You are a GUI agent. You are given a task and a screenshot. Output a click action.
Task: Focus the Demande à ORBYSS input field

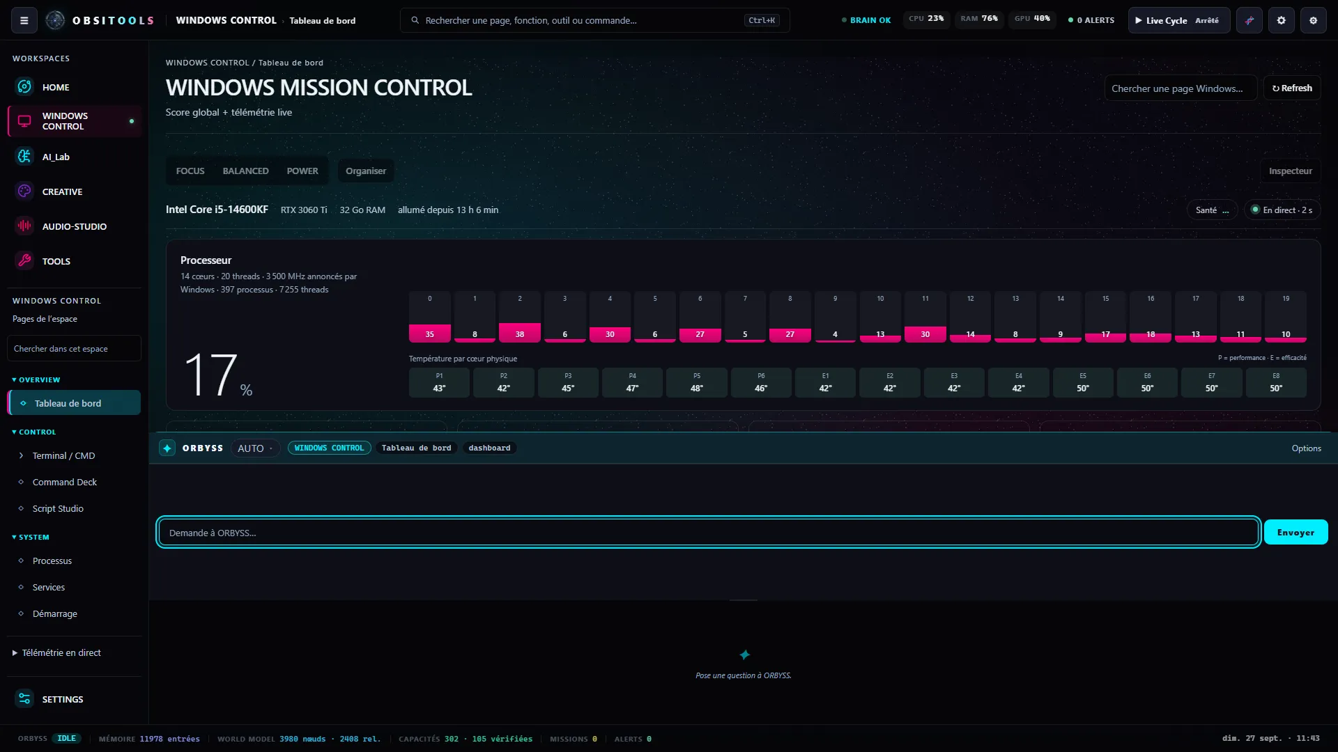point(708,533)
